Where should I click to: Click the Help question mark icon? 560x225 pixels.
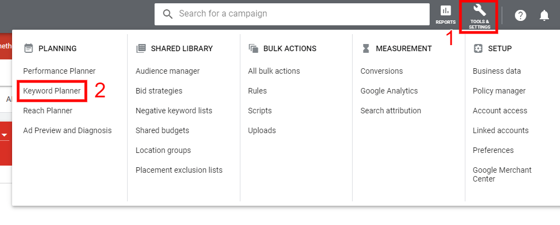coord(520,15)
